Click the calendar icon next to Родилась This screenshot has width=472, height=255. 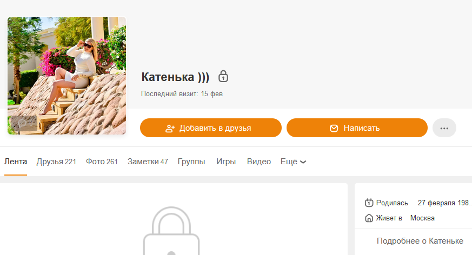[x=369, y=203]
